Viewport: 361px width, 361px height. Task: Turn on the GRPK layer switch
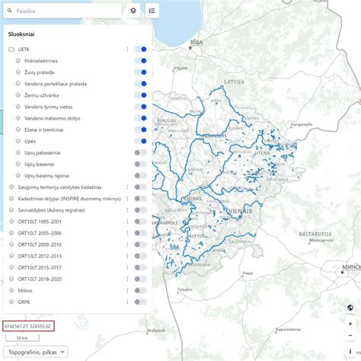coord(141,302)
